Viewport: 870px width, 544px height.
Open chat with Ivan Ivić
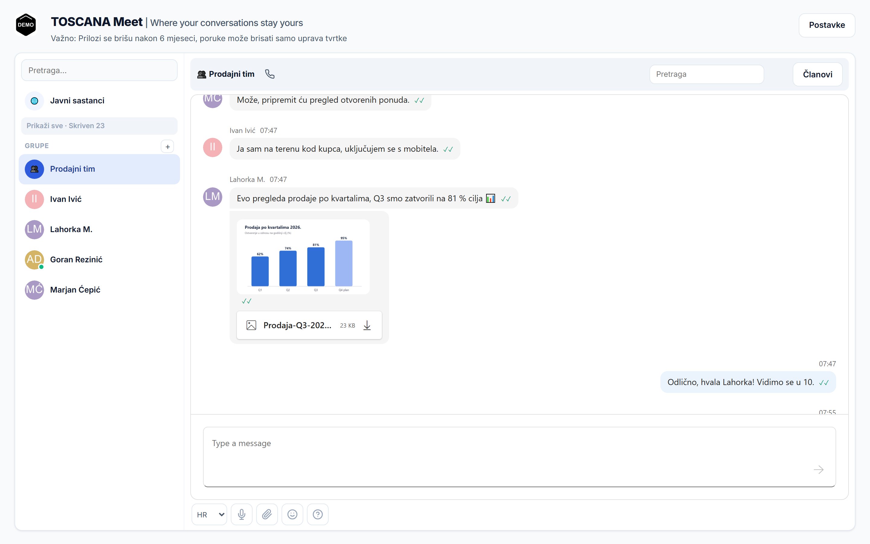99,199
